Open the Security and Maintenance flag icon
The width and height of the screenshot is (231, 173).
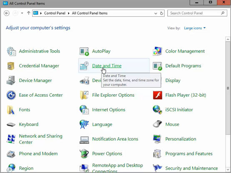(x=157, y=168)
